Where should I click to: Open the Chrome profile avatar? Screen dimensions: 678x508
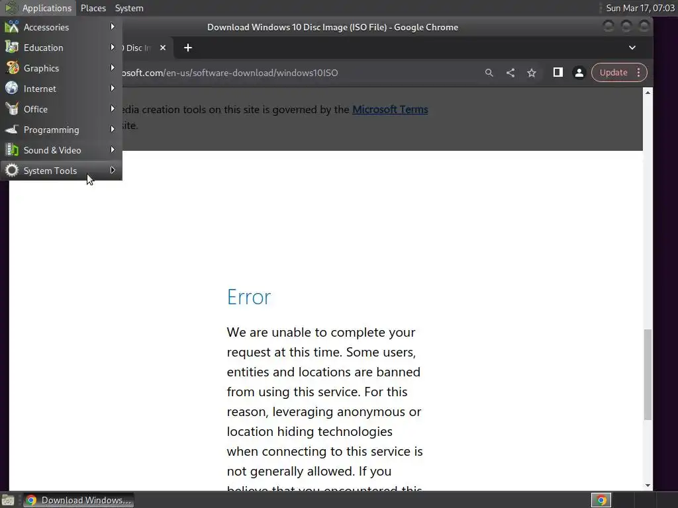579,73
